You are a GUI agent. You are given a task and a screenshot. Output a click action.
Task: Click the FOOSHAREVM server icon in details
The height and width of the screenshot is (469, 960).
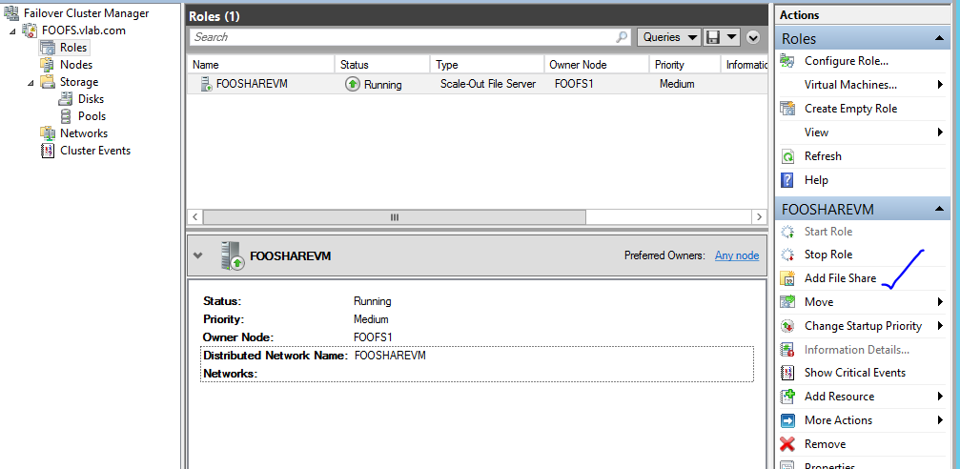232,255
